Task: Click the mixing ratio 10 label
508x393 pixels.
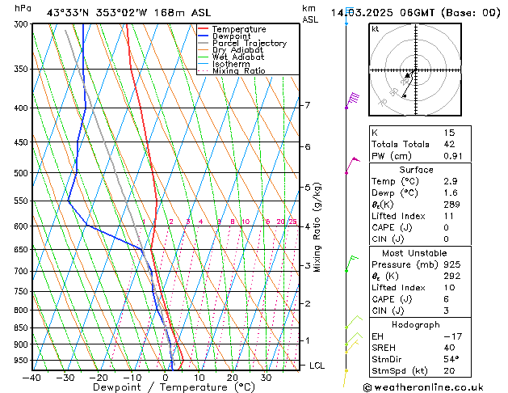Action: click(246, 222)
